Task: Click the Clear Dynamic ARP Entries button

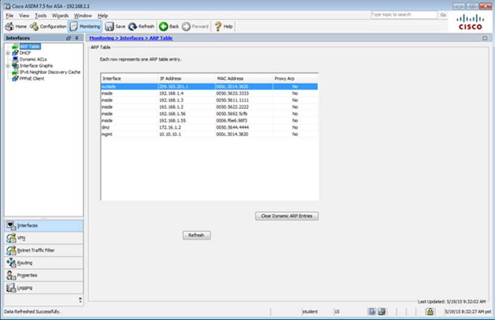Action: [x=286, y=216]
